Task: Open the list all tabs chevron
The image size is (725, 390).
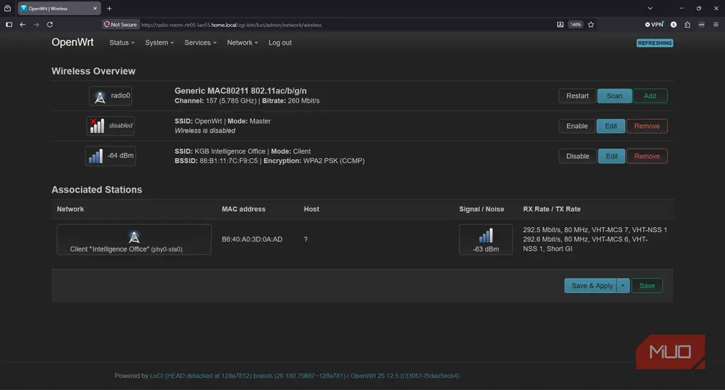Action: [x=650, y=8]
